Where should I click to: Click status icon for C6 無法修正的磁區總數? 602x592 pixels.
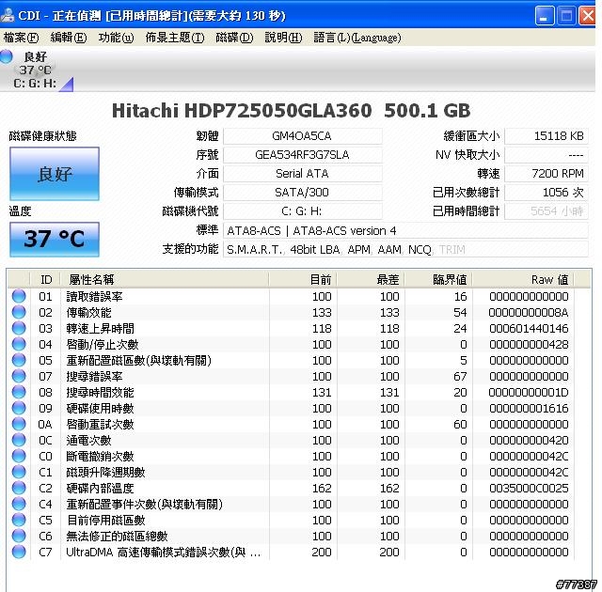click(x=19, y=536)
